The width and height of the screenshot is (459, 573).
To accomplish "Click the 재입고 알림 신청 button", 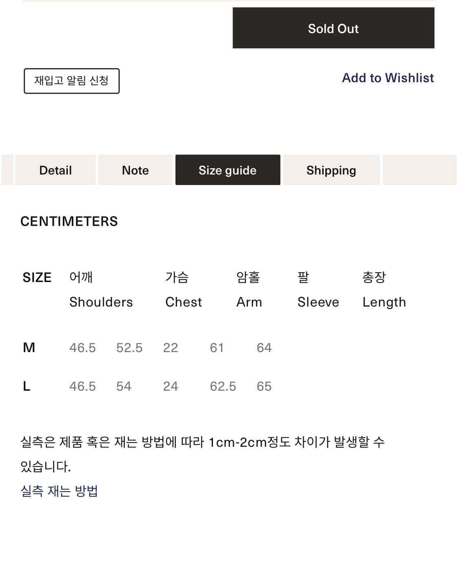I will (x=72, y=81).
